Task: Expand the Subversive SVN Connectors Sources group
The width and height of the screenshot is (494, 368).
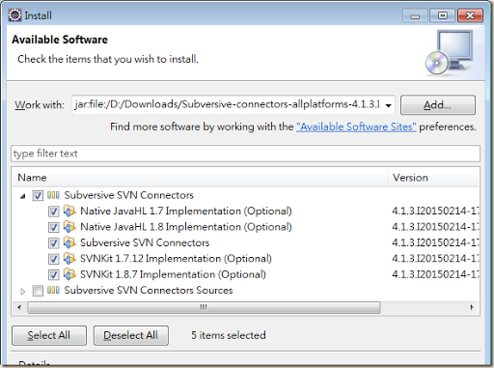Action: (x=22, y=292)
